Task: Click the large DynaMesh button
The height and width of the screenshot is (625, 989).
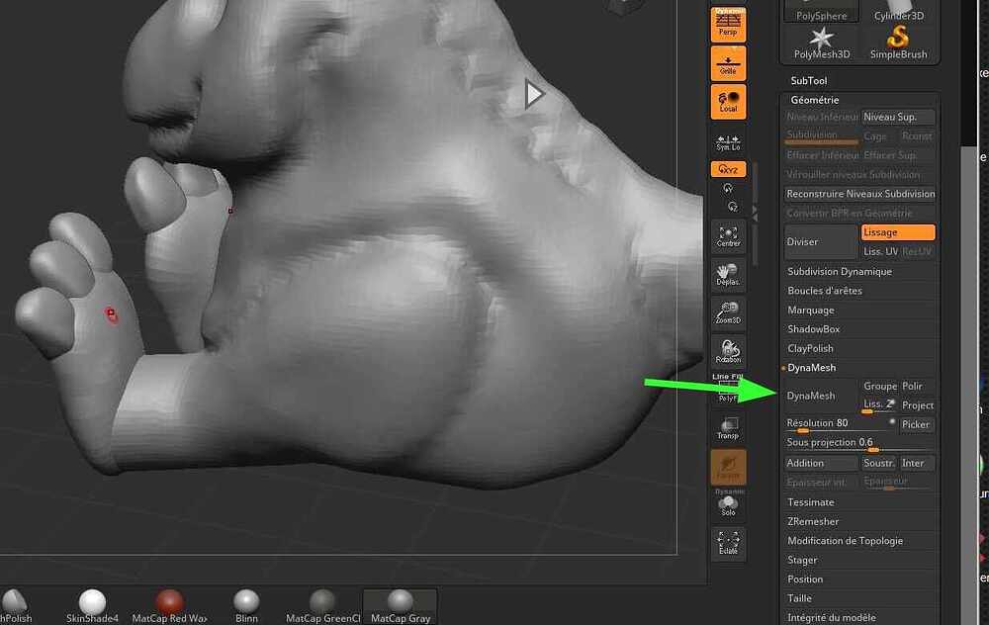Action: coord(821,396)
